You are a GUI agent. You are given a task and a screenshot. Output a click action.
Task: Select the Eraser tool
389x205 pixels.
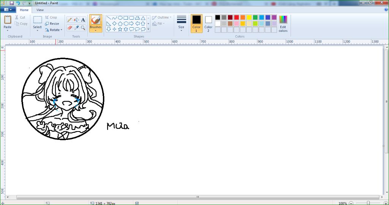click(70, 28)
